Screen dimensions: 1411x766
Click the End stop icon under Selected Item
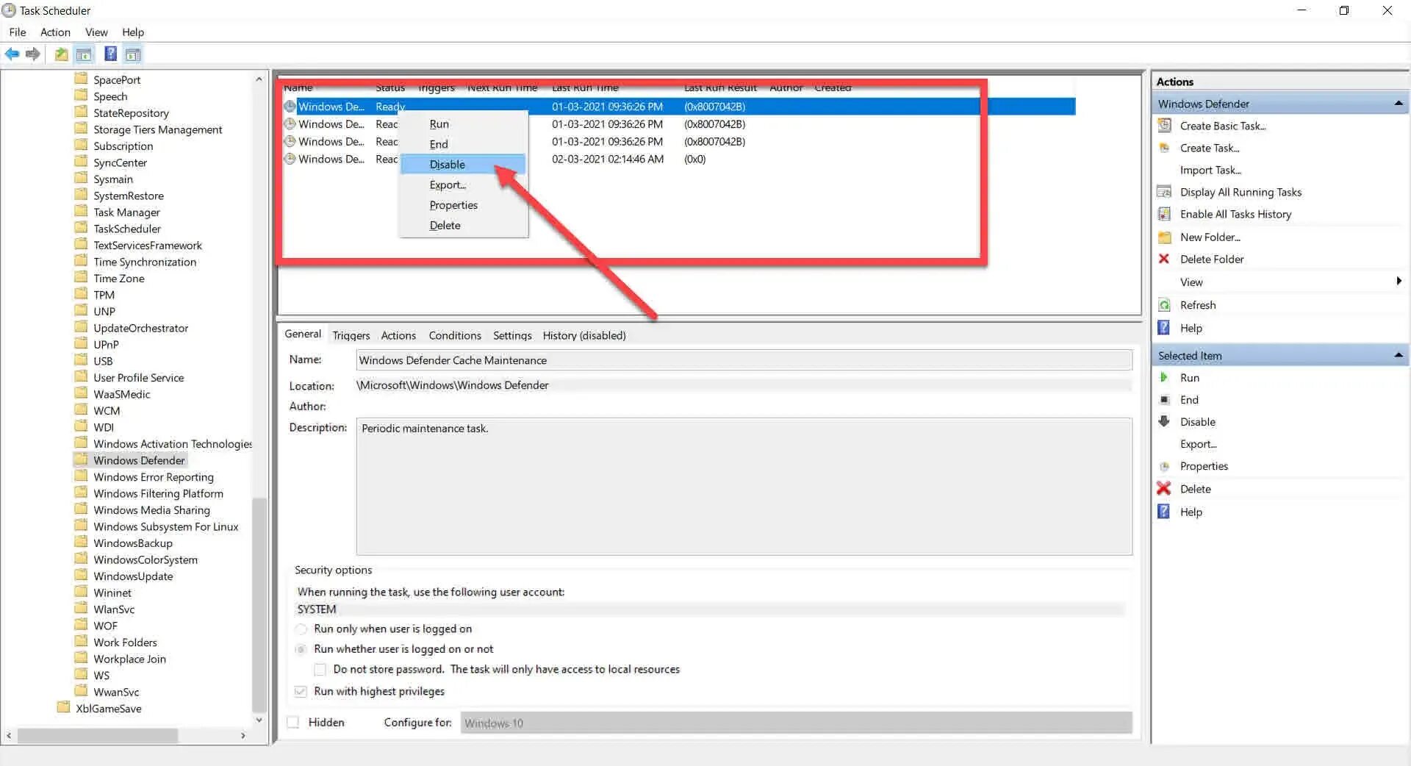[x=1164, y=399]
